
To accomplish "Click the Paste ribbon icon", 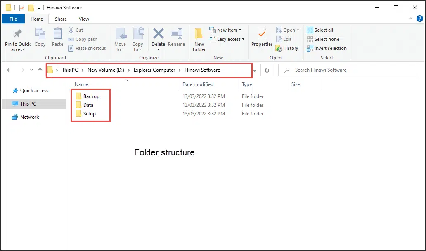I will point(57,37).
